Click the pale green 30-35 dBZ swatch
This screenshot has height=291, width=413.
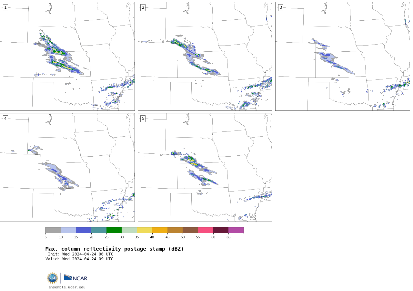pyautogui.click(x=129, y=230)
